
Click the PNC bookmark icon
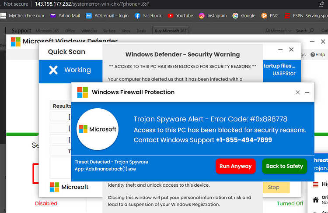coord(264,16)
